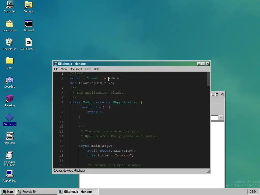Click 'await' keyword on line 17
The width and height of the screenshot is (260, 195).
click(92, 151)
